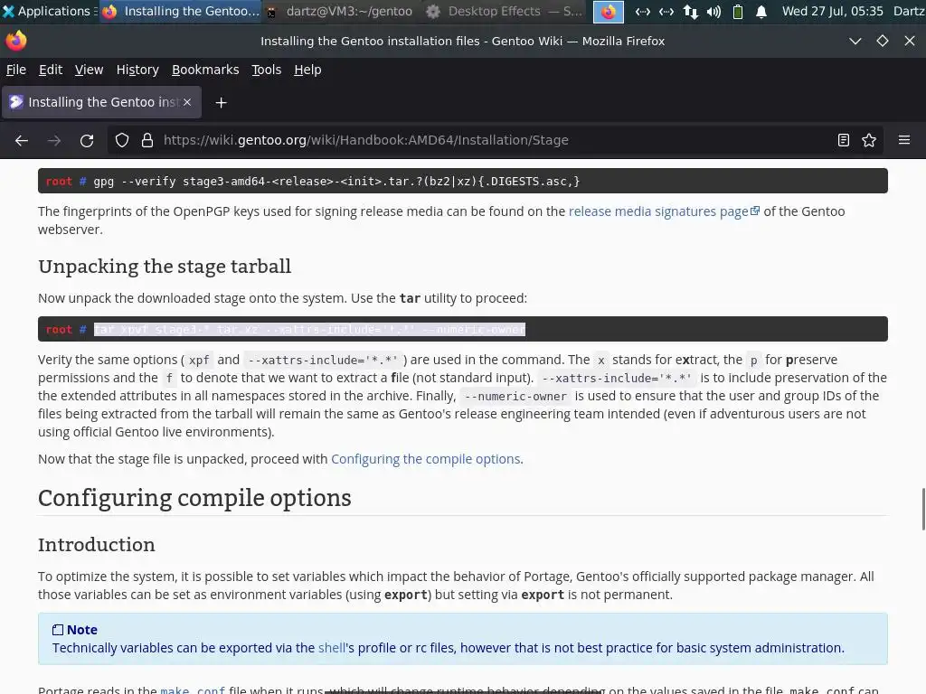The image size is (926, 694).
Task: Click the Unpacking the stage tarball heading
Action: click(165, 267)
